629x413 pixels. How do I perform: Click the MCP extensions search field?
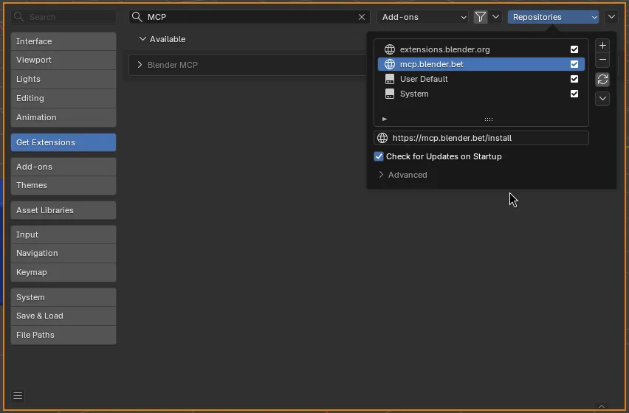(249, 17)
